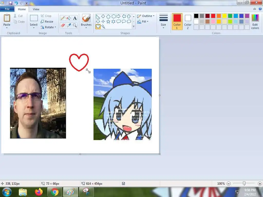
Task: Pick the purple color swatch
Action: coord(247,16)
